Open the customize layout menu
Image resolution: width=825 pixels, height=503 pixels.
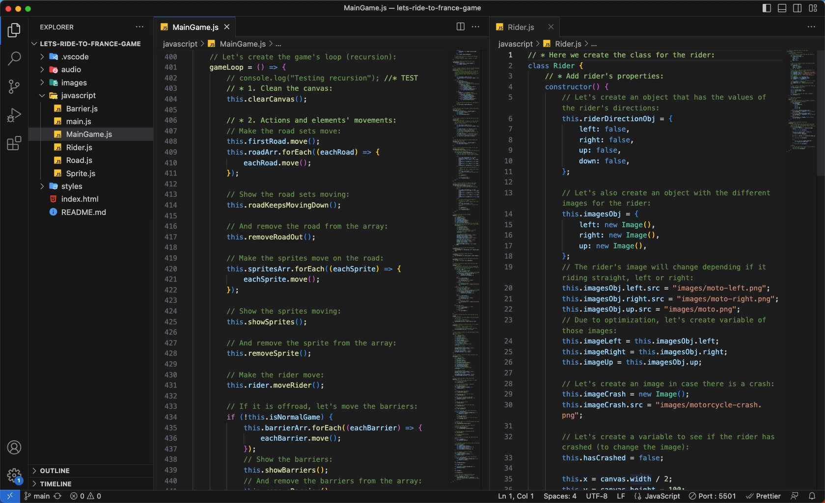813,8
